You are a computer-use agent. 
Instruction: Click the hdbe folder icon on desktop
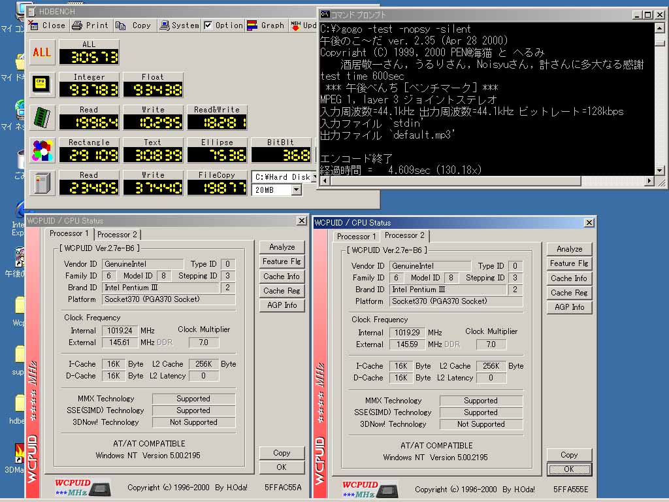(x=20, y=403)
